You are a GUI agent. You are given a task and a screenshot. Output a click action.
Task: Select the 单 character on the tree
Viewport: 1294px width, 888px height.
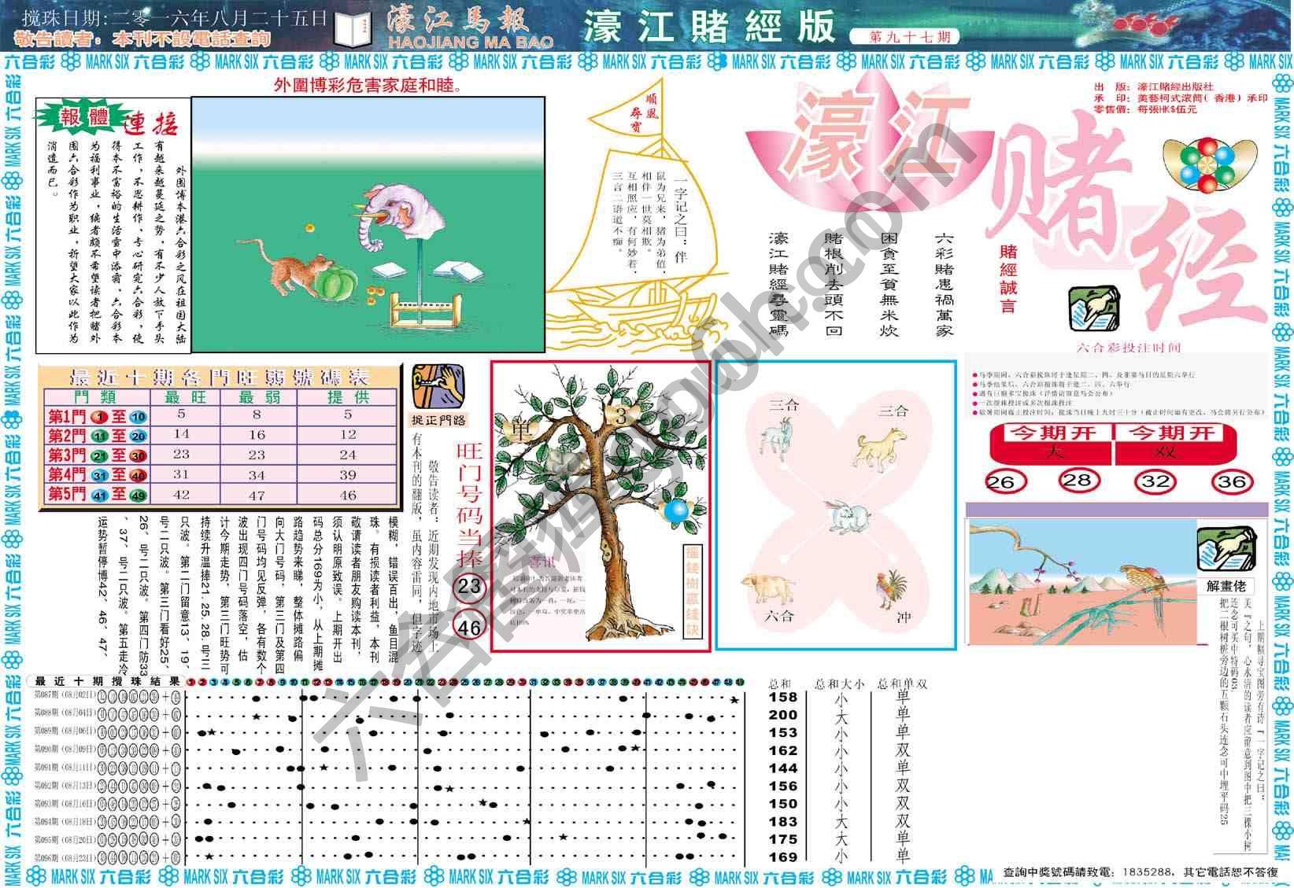[520, 428]
